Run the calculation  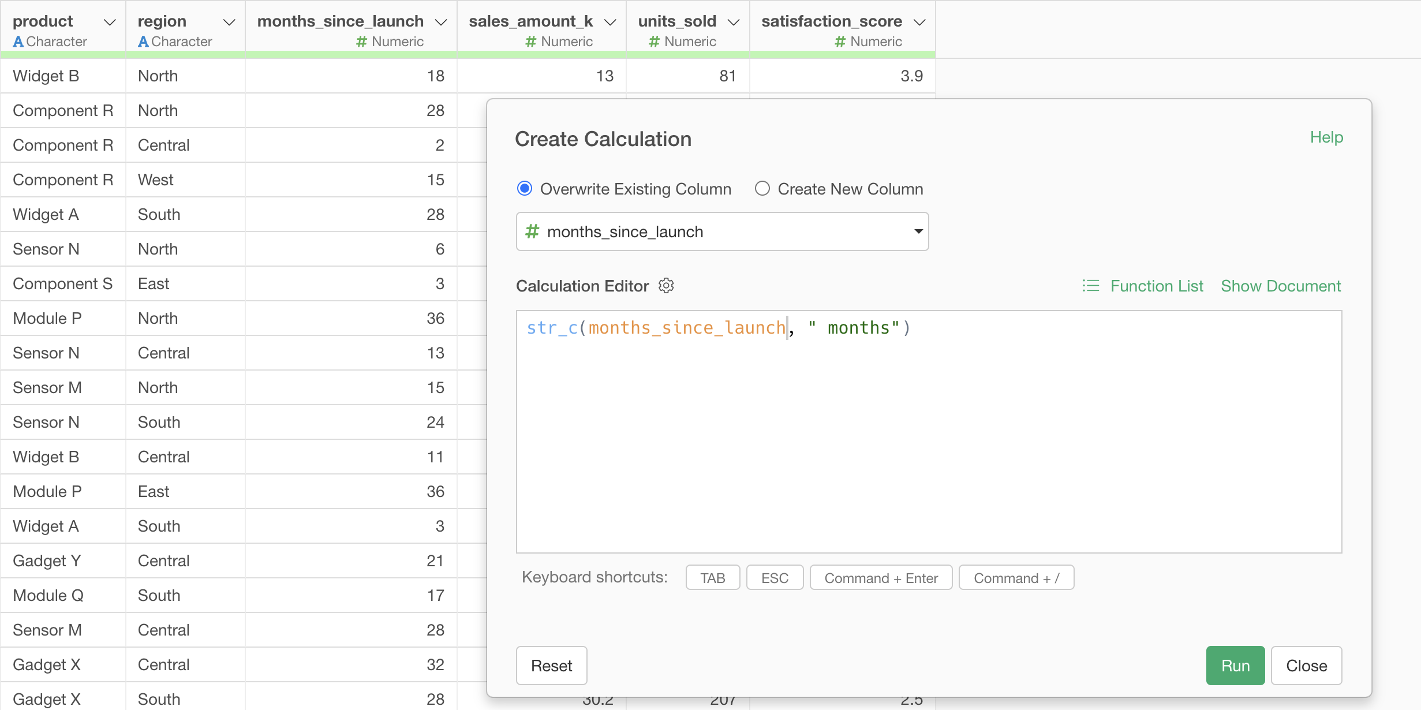click(1235, 666)
